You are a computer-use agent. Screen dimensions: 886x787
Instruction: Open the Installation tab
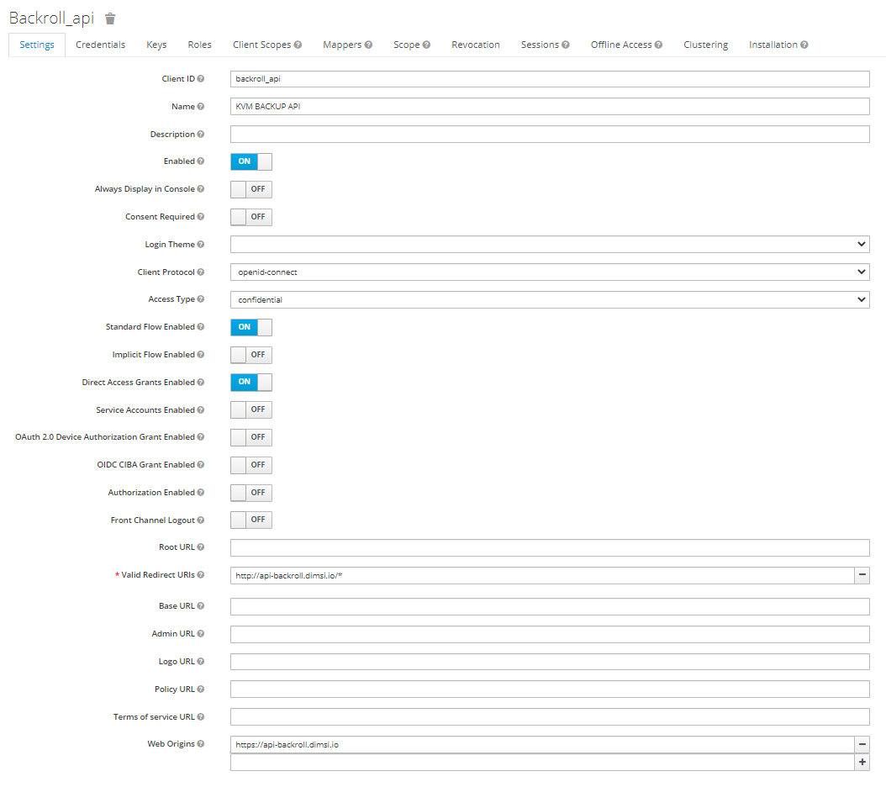click(x=778, y=45)
